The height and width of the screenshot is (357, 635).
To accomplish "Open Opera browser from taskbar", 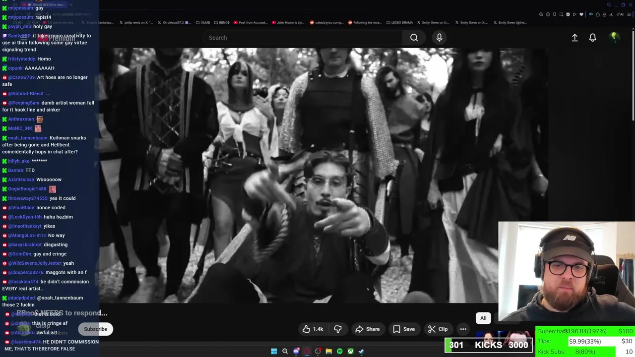I will point(307,351).
